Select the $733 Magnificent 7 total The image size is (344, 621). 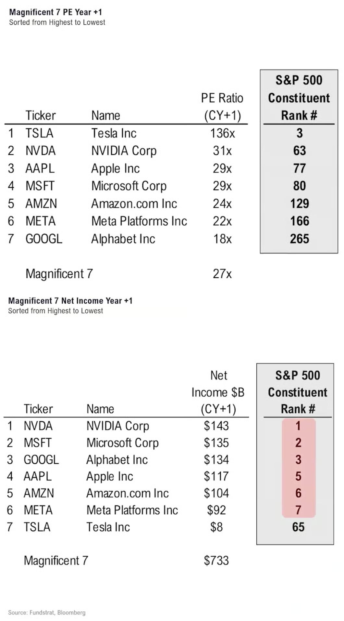[x=216, y=561]
